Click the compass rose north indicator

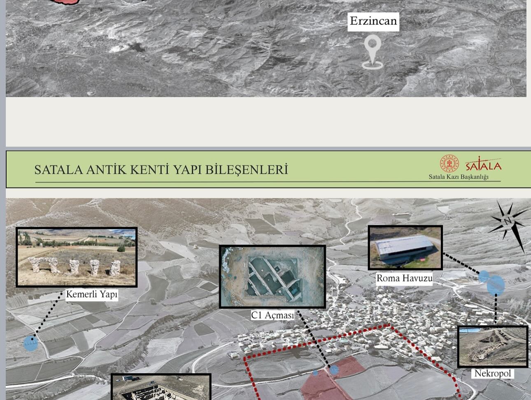508,222
